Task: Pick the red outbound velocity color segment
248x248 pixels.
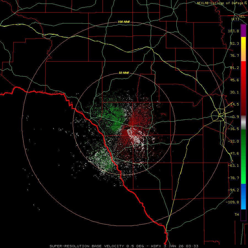Action: [243, 88]
